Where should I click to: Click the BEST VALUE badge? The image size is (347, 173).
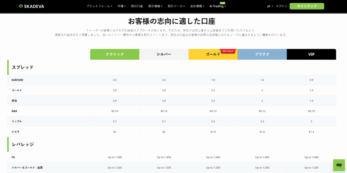(x=228, y=51)
